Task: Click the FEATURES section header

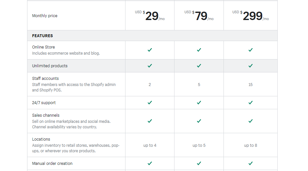Action: point(43,36)
